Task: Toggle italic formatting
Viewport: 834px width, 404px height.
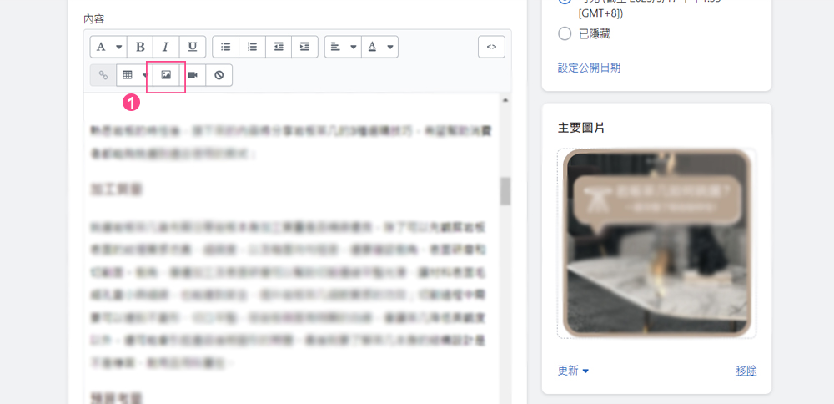Action: [166, 47]
